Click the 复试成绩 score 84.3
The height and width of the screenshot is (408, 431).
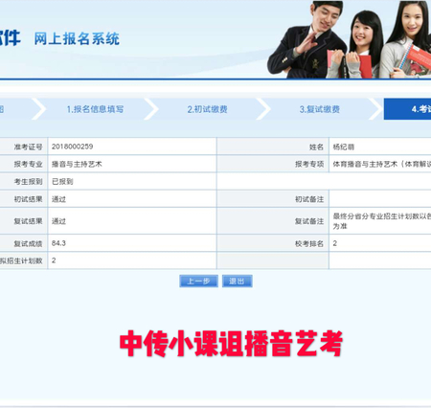[58, 243]
